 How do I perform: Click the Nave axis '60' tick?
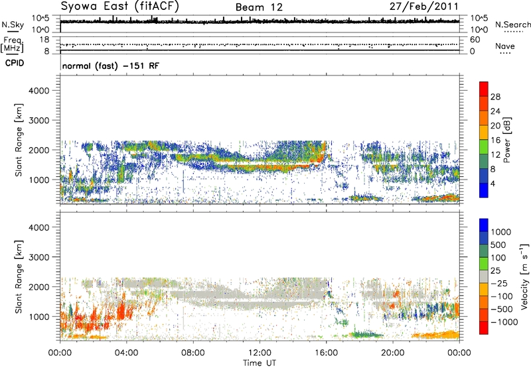pos(475,40)
